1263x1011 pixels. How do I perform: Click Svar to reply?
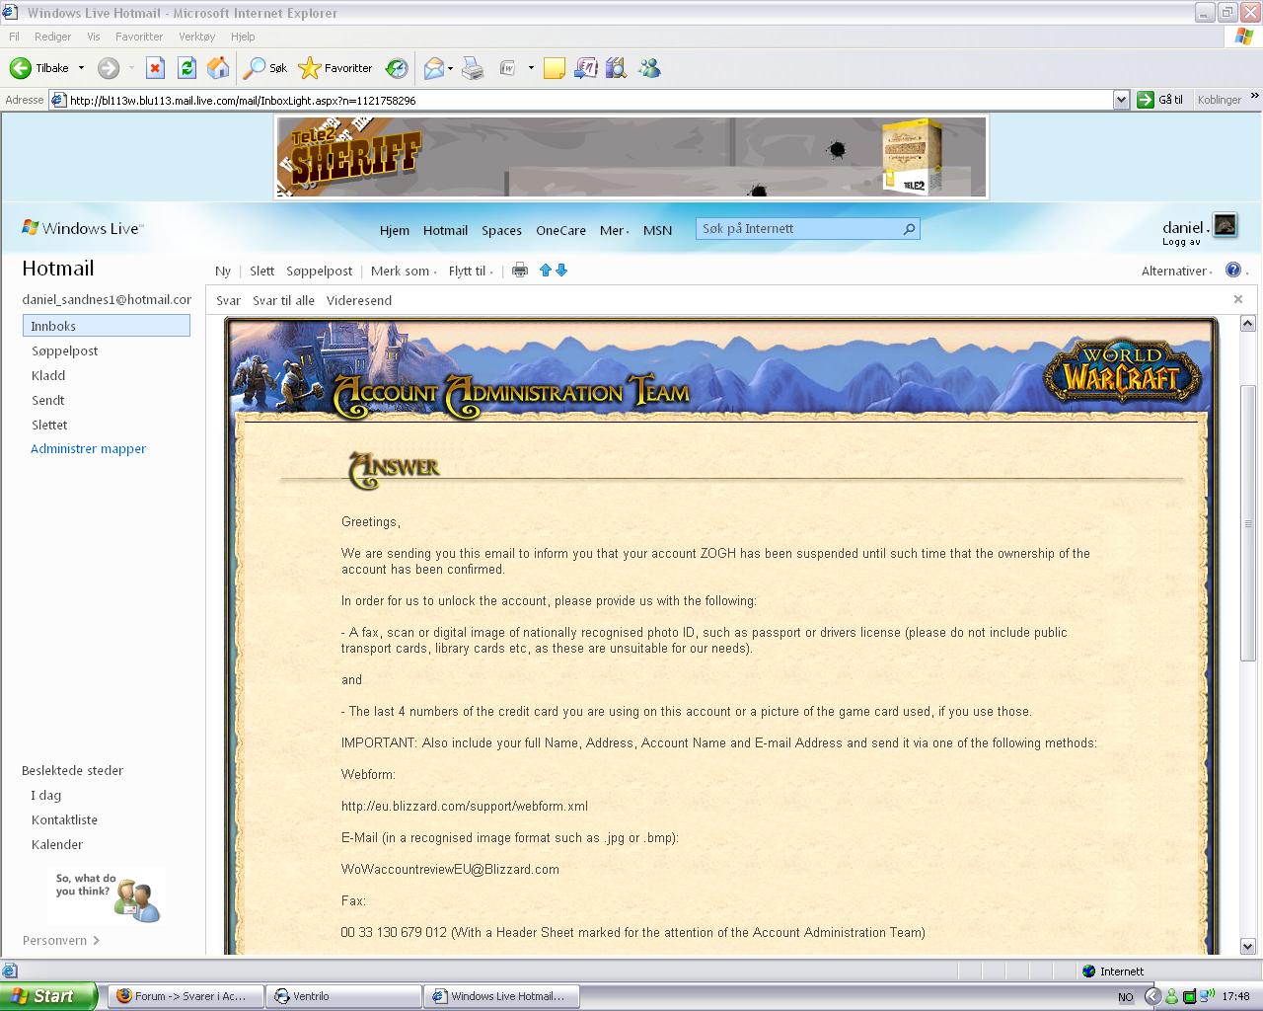tap(228, 300)
